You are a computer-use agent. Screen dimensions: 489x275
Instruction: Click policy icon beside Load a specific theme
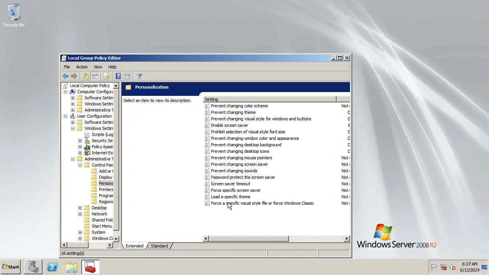click(207, 197)
